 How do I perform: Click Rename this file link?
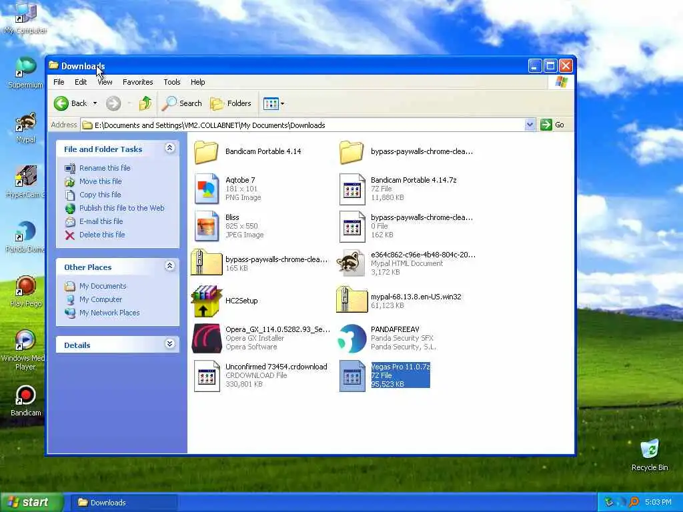tap(105, 168)
